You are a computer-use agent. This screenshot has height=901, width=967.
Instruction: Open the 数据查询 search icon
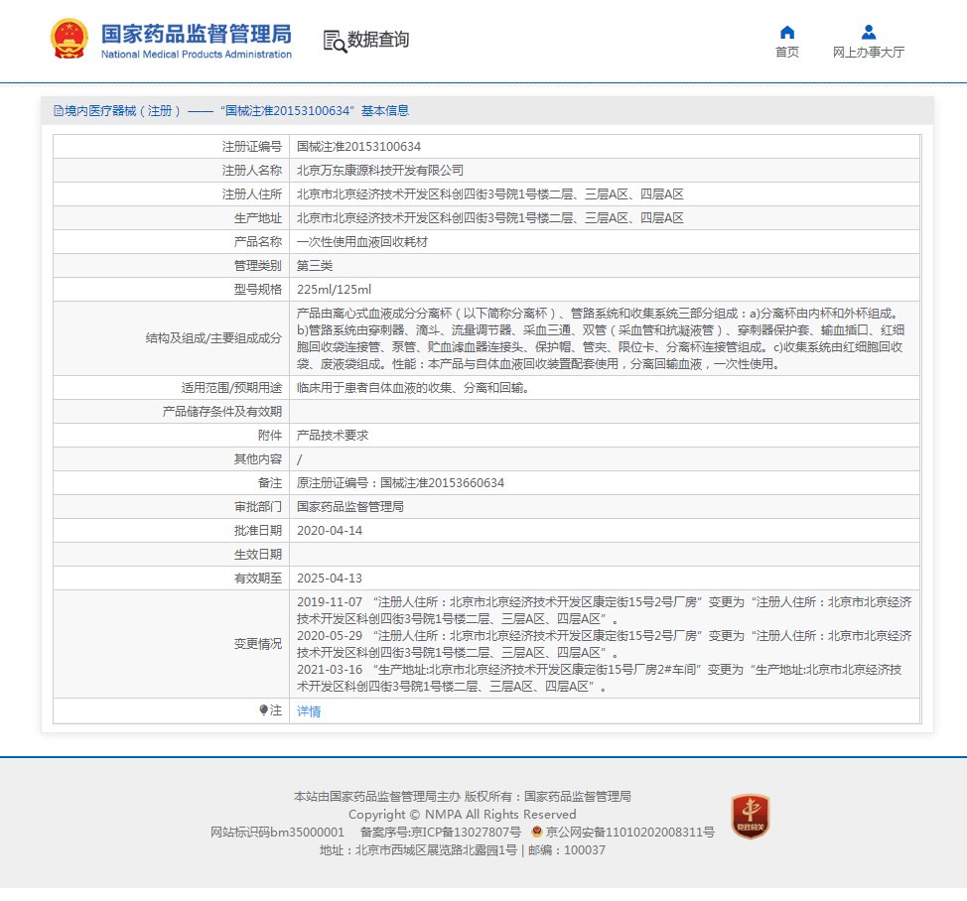coord(335,42)
